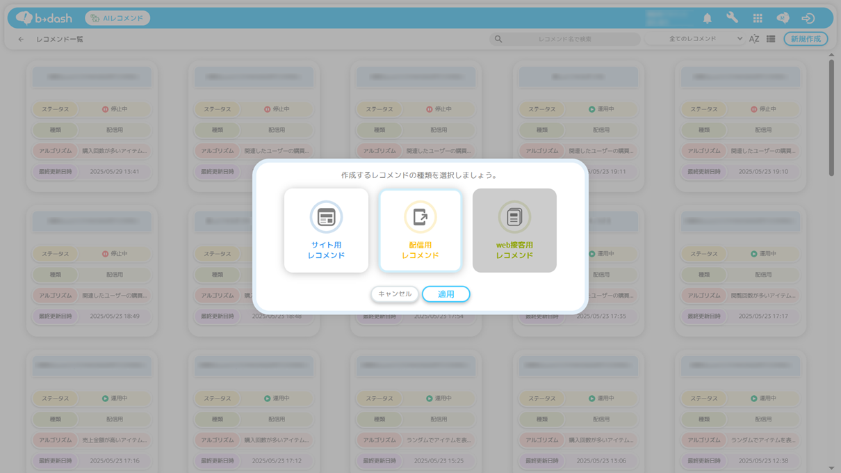Viewport: 841px width, 473px height.
Task: Open the AIレコメンド menu pill
Action: point(117,18)
